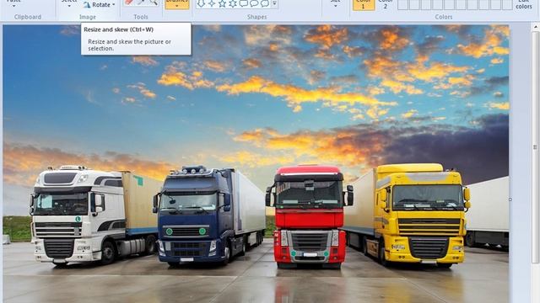Activate the Color 2 button

[385, 5]
